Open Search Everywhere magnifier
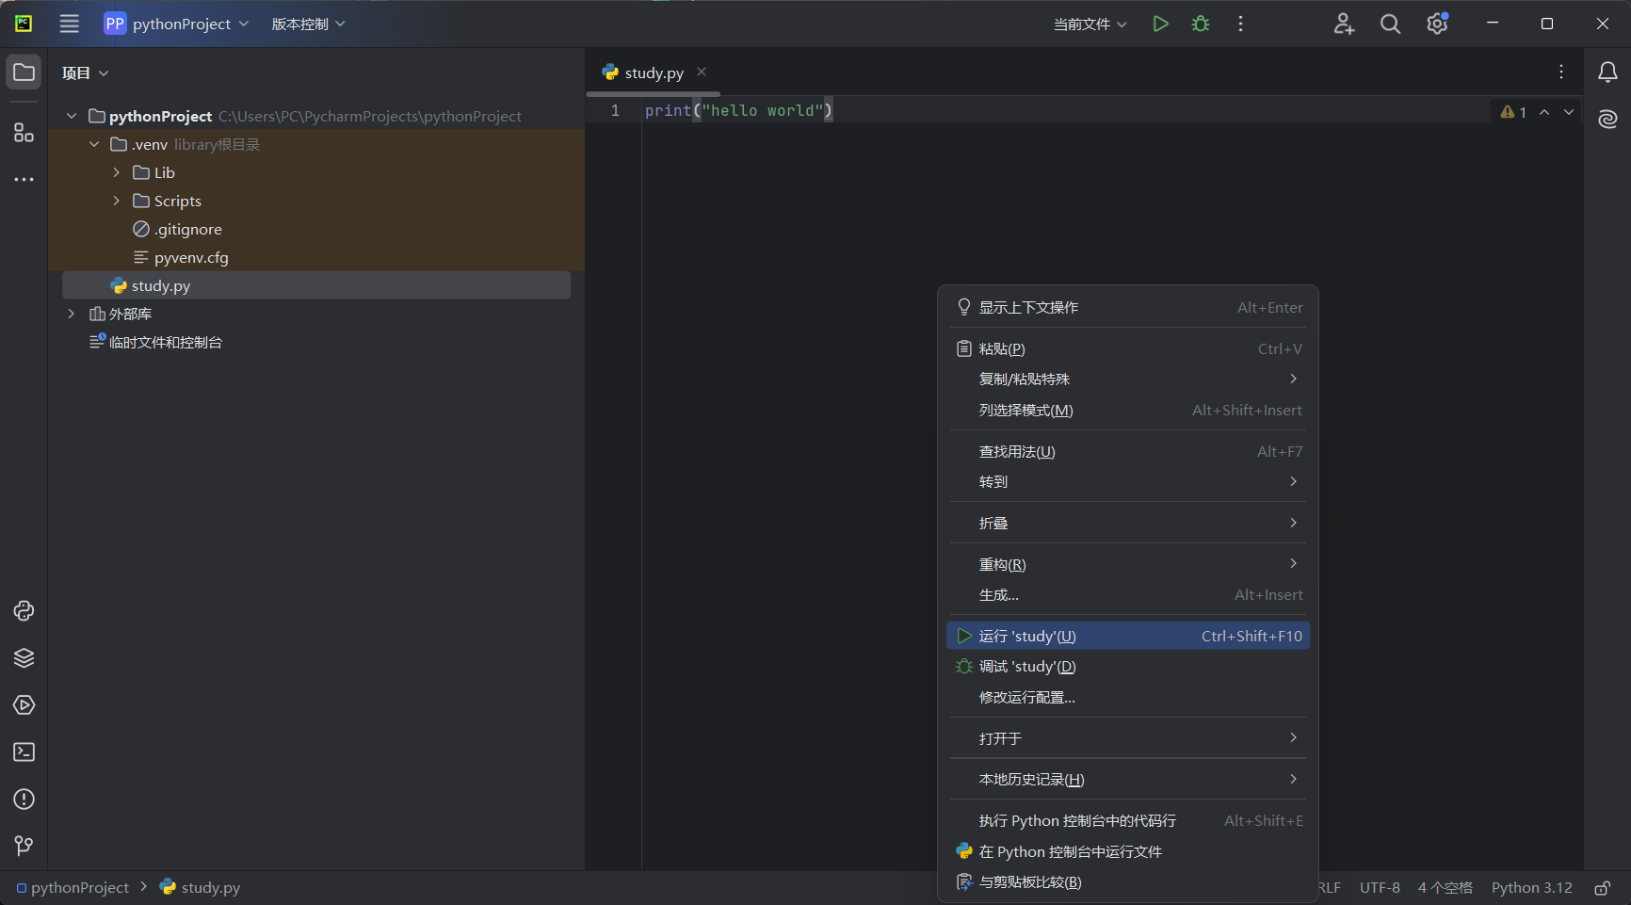This screenshot has height=905, width=1631. click(x=1390, y=24)
